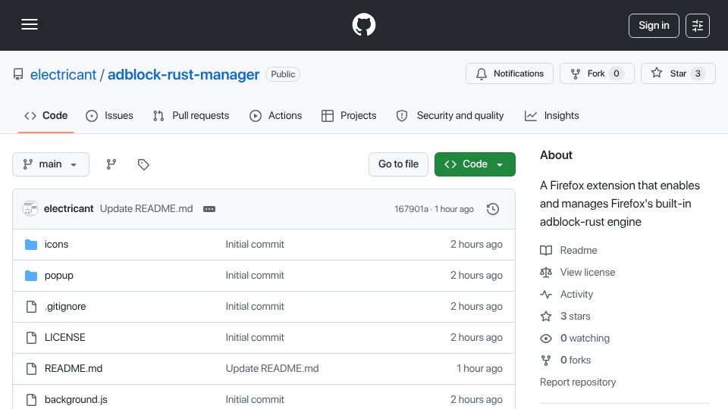Click the Notifications bell button
The height and width of the screenshot is (409, 728).
(x=510, y=73)
